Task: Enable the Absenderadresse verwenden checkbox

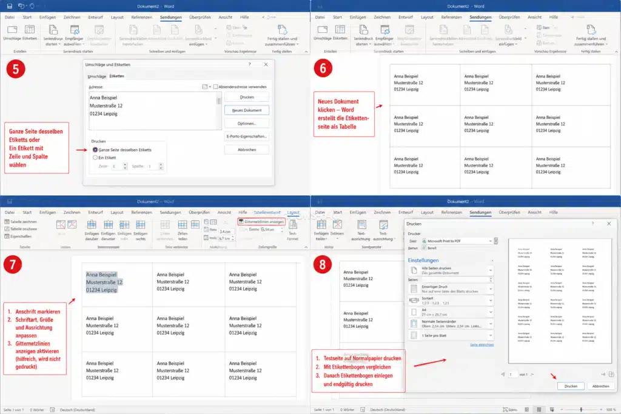Action: tap(215, 87)
